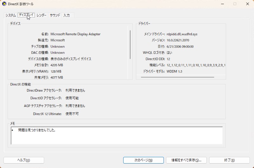254x168 pixels.
Task: Click the WHQL logo value はい
Action: tap(169, 53)
